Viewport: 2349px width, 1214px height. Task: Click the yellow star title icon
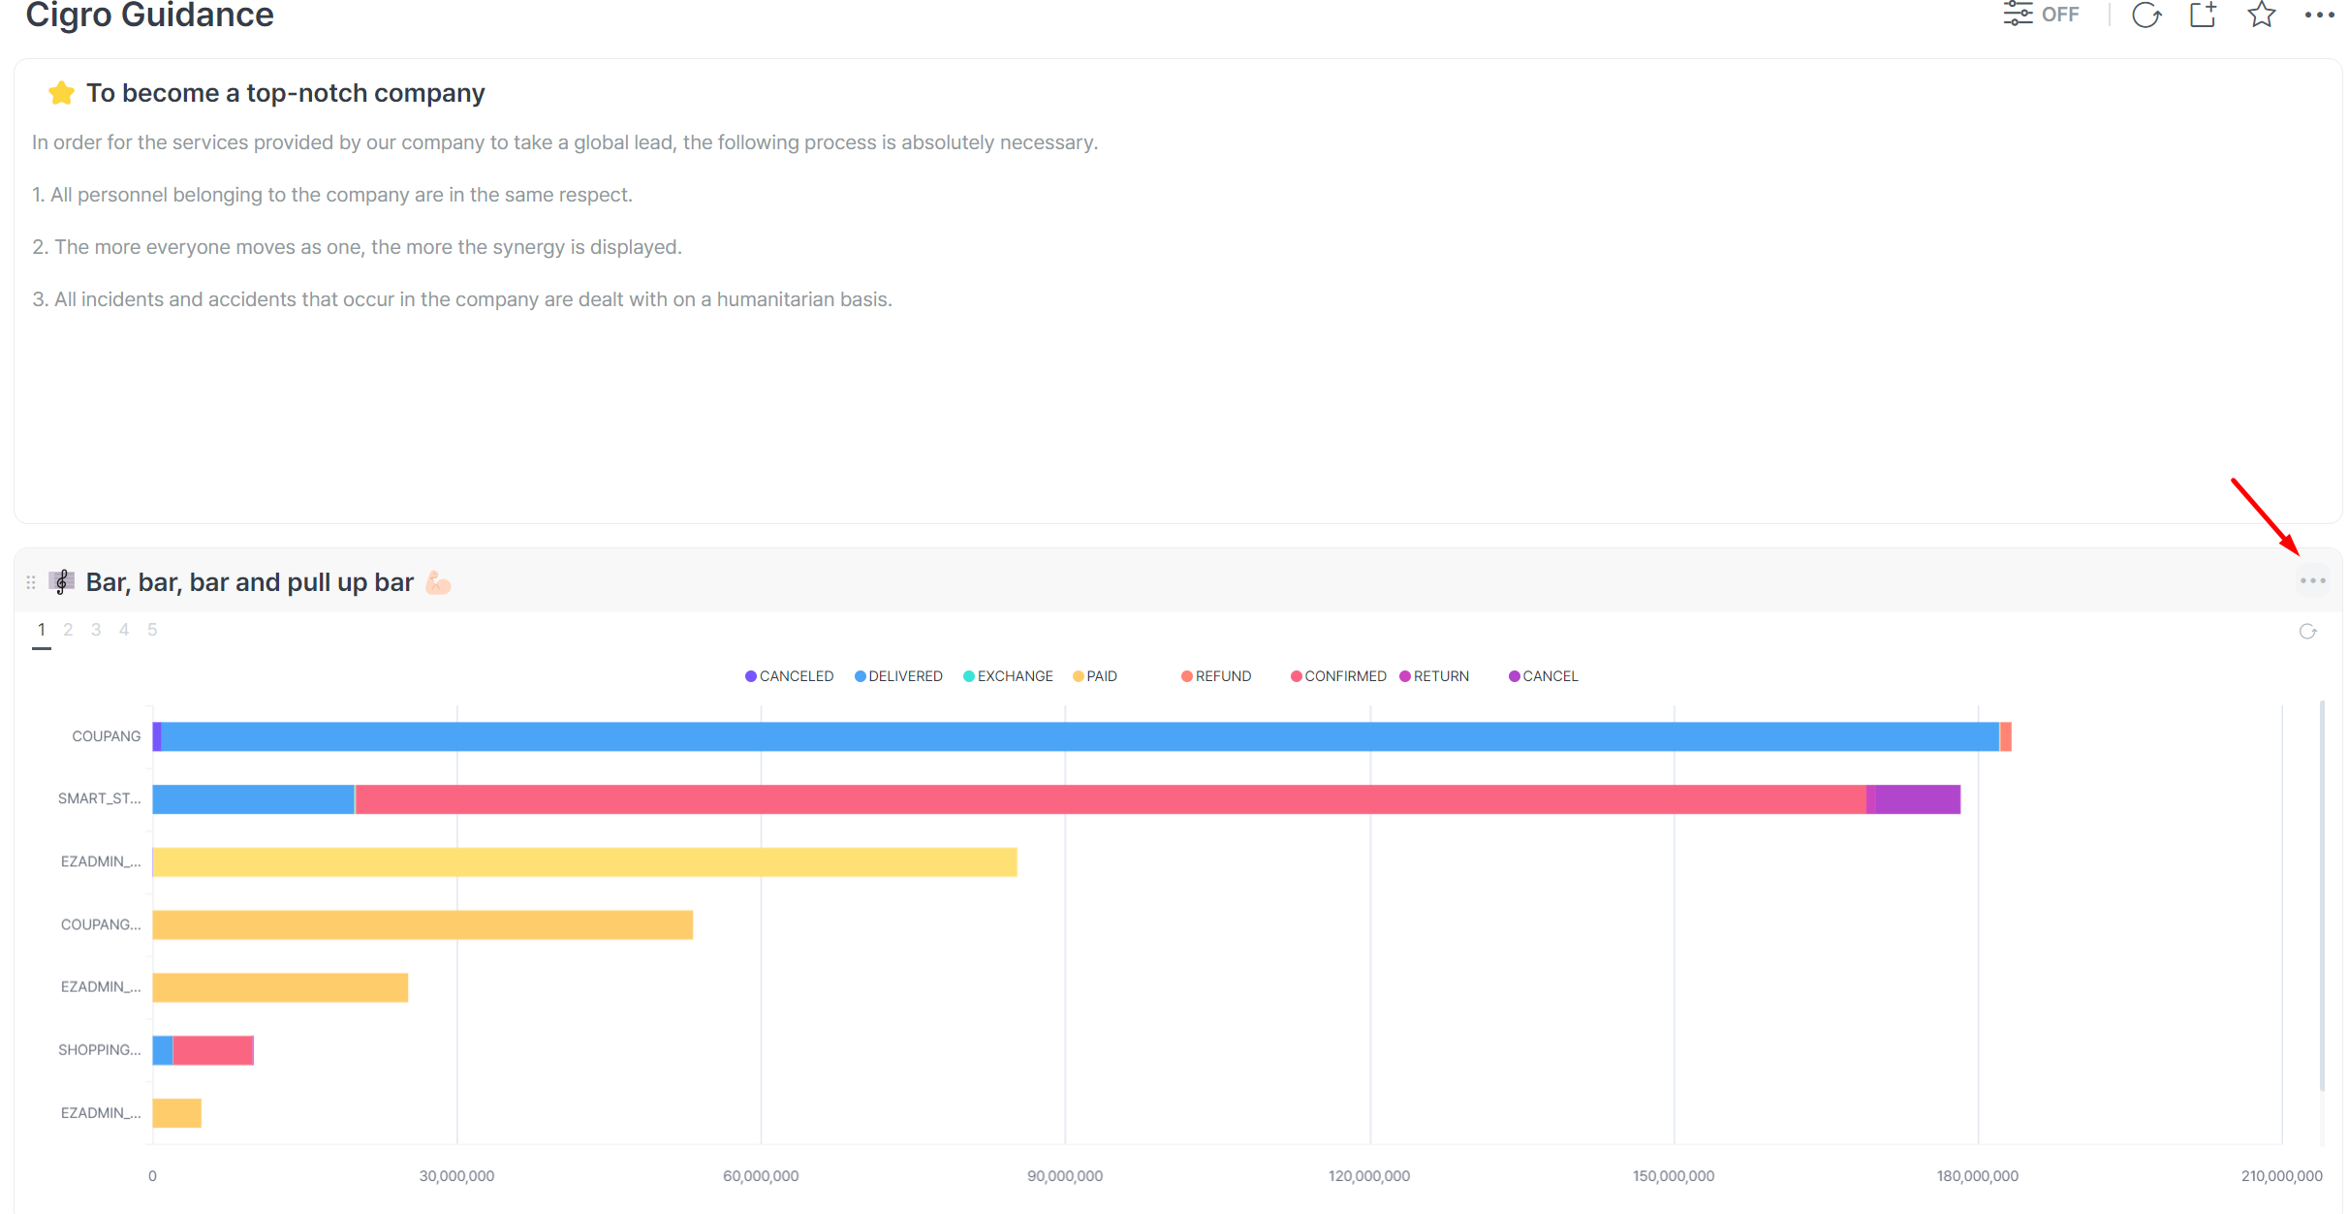click(x=61, y=93)
